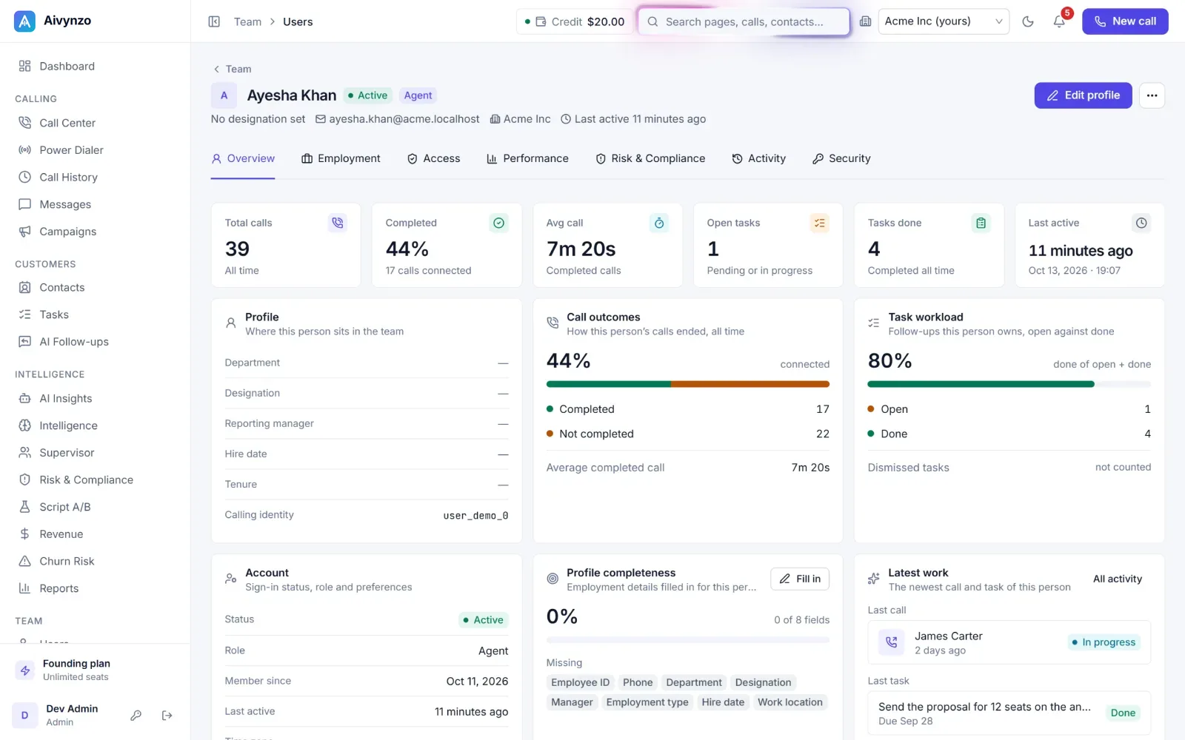This screenshot has height=740, width=1185.
Task: Open Call Center in sidebar
Action: pos(95,123)
